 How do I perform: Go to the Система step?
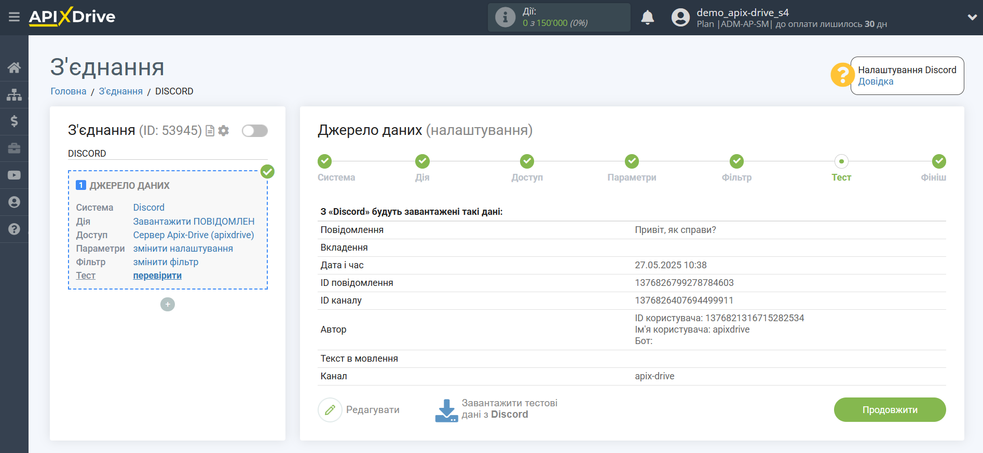325,161
